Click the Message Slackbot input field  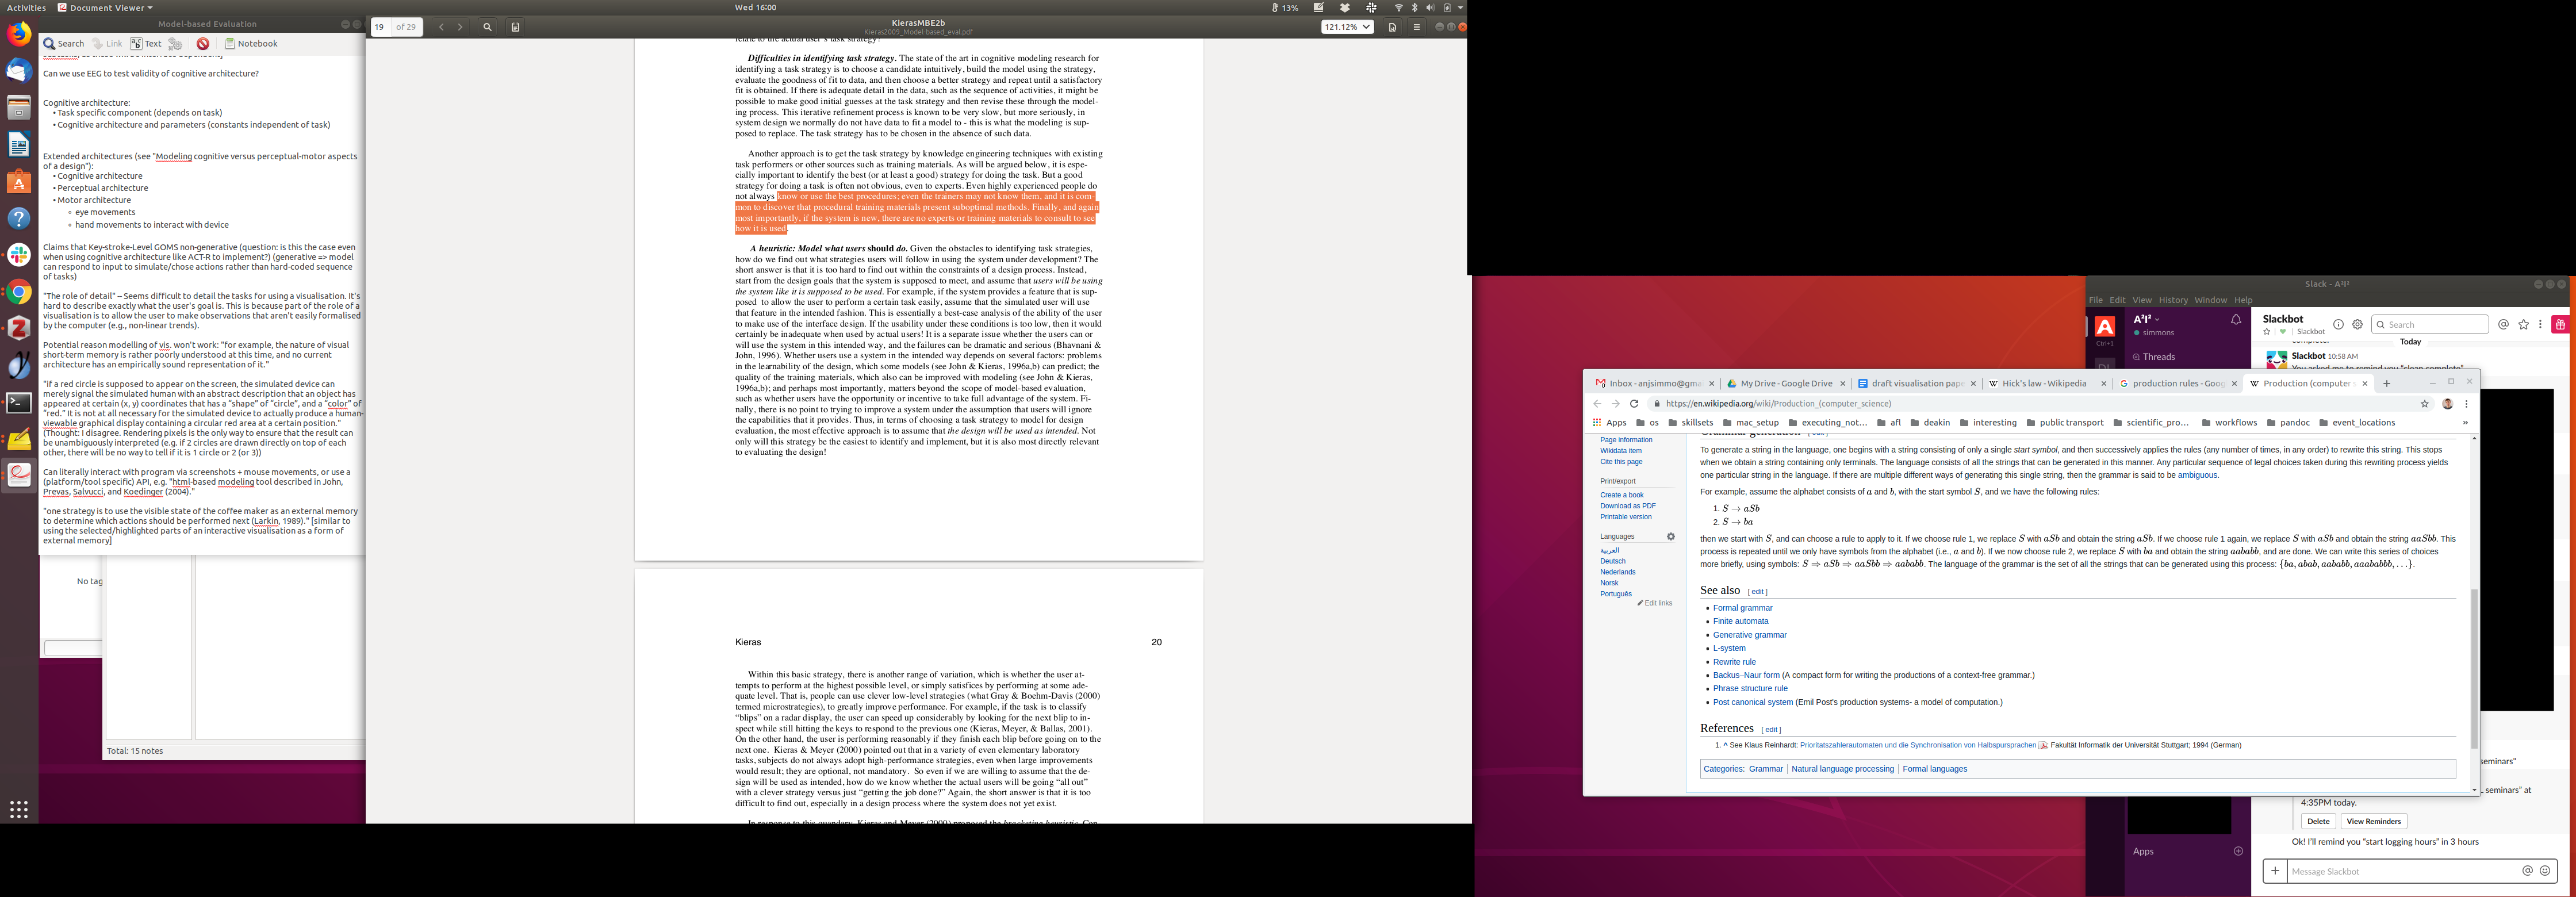click(x=2400, y=871)
